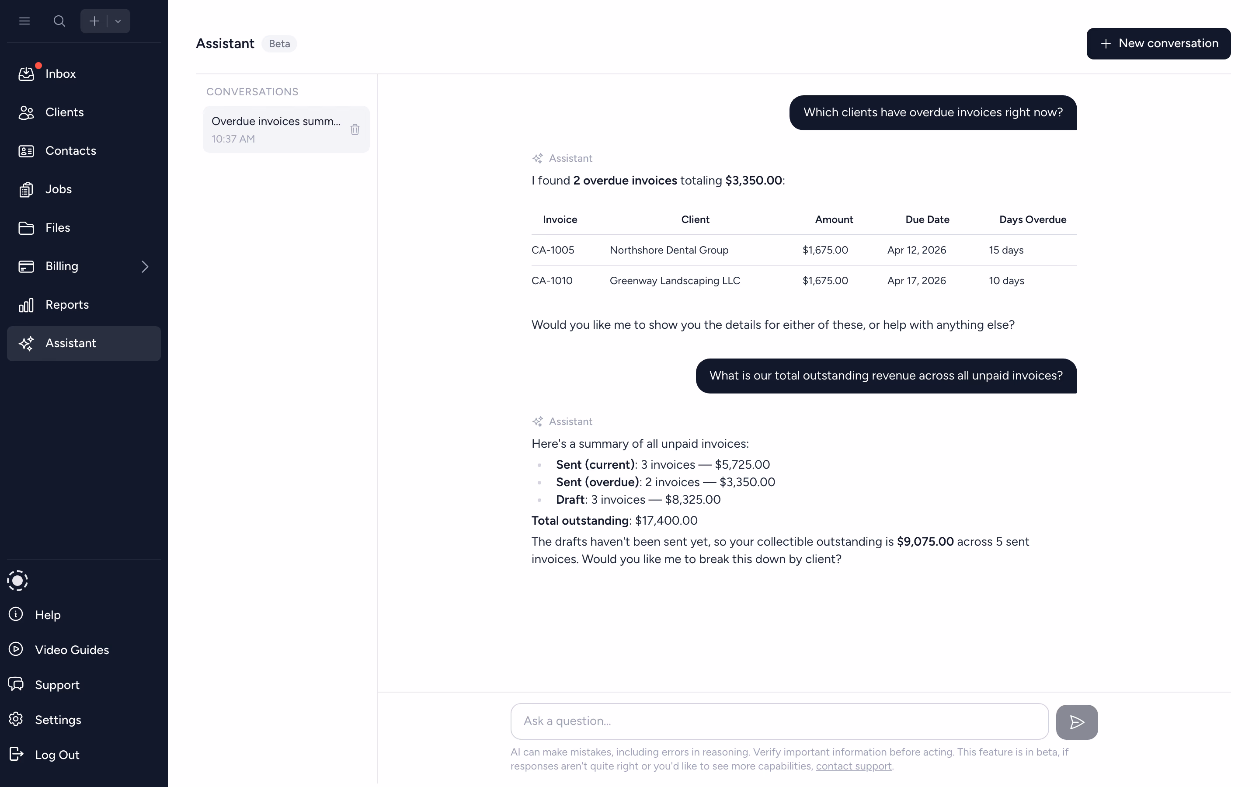Expand the Billing section chevron
The height and width of the screenshot is (787, 1259).
point(145,267)
